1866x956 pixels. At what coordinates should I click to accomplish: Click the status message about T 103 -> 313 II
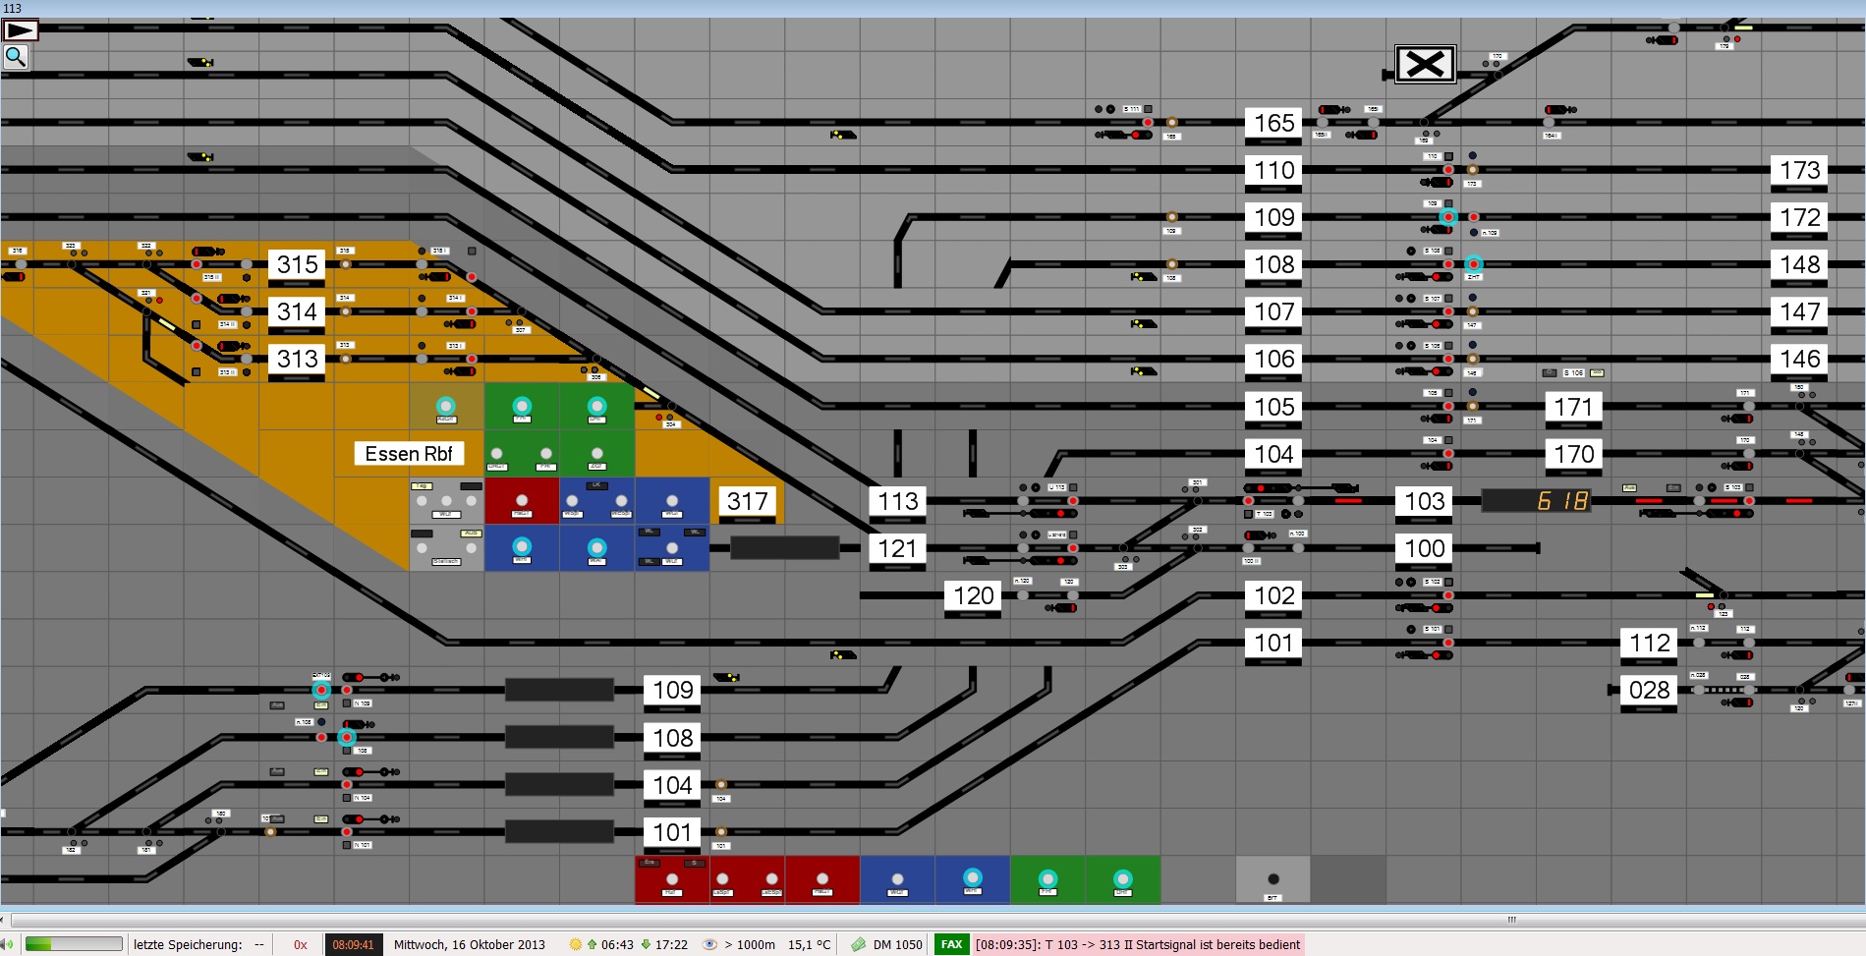(x=1138, y=944)
